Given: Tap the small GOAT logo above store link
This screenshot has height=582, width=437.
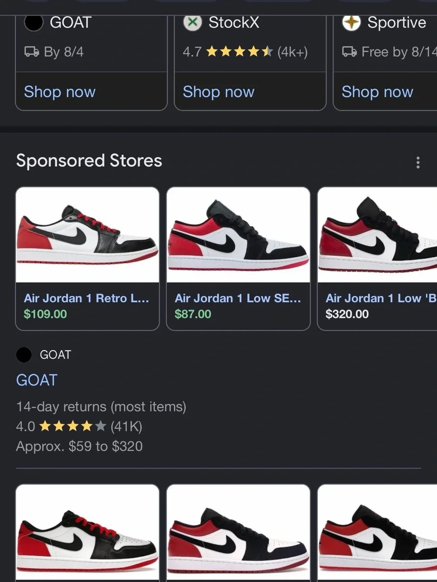Looking at the screenshot, I should (x=24, y=355).
